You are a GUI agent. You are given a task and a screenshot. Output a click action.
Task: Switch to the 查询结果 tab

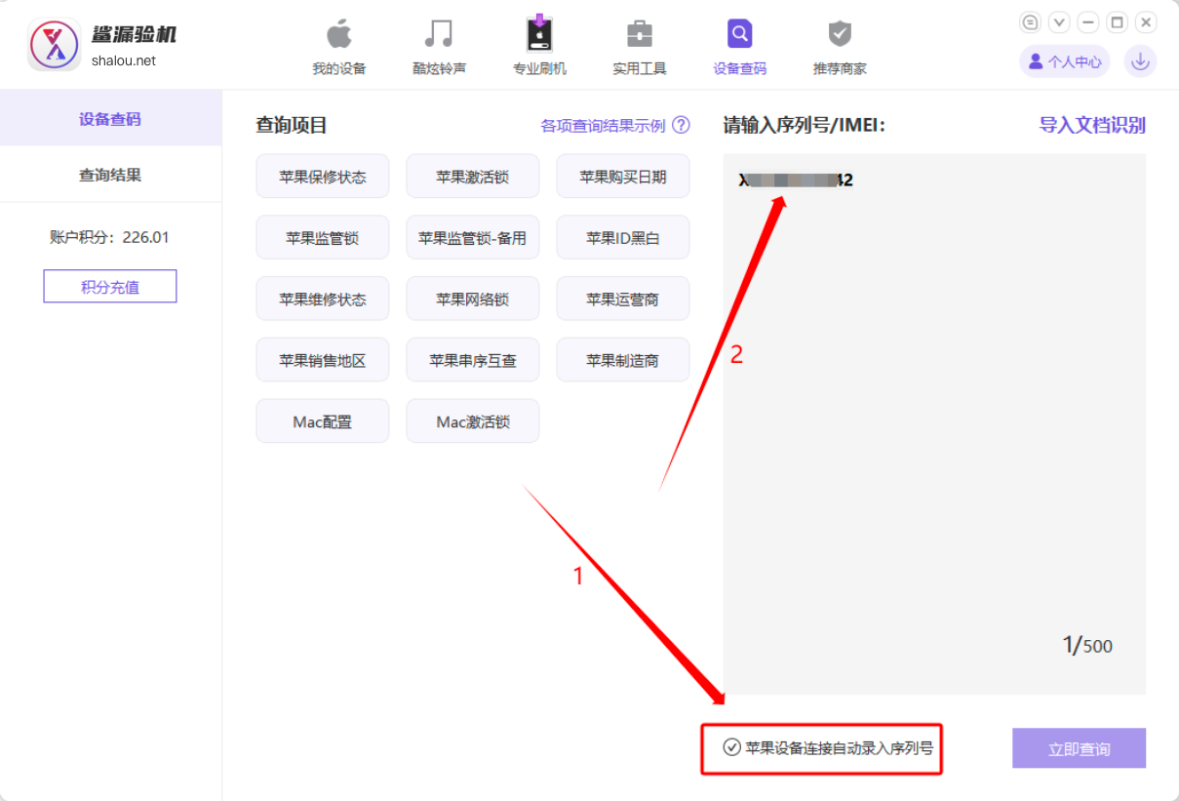click(x=110, y=174)
